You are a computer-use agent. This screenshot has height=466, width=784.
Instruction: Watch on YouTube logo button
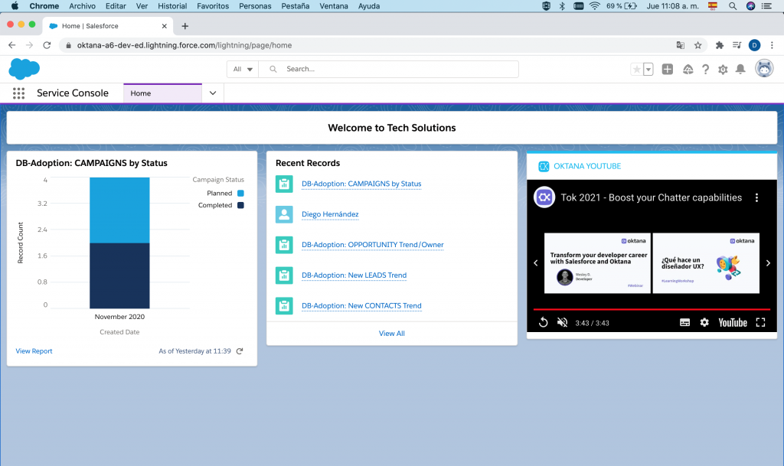pyautogui.click(x=733, y=323)
